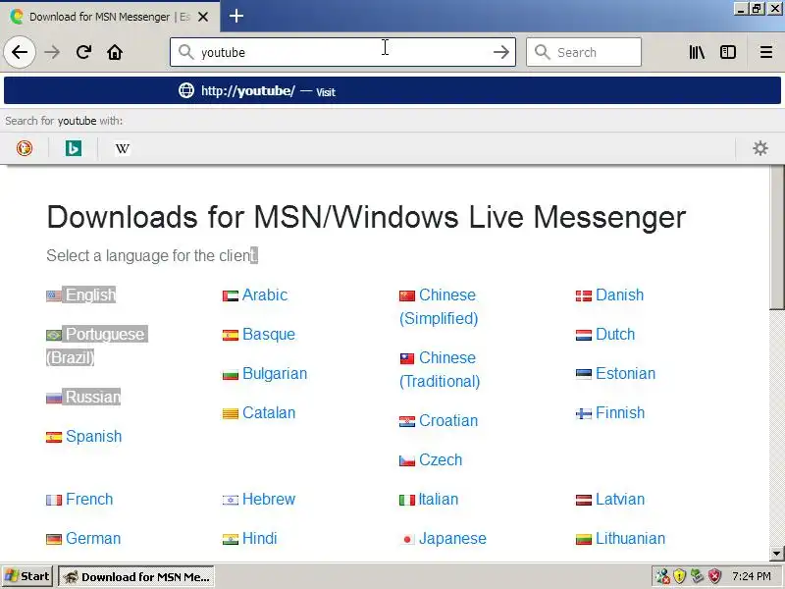Select the Arabic language link

(265, 295)
